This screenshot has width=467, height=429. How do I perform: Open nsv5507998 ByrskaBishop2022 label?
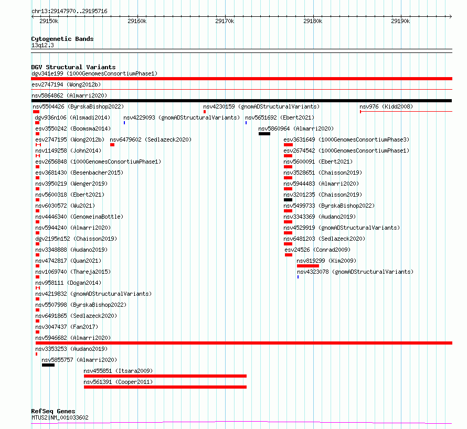[81, 305]
